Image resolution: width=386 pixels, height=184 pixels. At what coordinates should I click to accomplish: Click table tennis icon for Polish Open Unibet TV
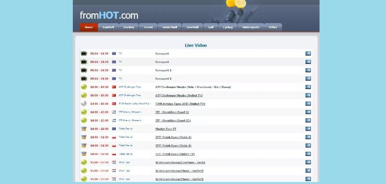[84, 154]
